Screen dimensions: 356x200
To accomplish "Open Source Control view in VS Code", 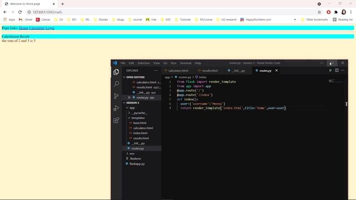I will point(116,96).
